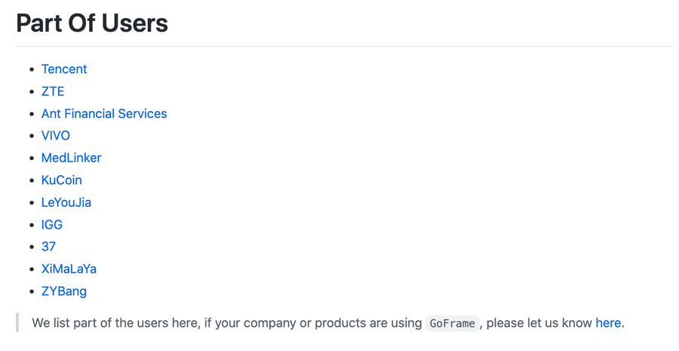Screen dimensions: 679x351
Task: Click the Part Of Users heading
Action: pos(92,23)
